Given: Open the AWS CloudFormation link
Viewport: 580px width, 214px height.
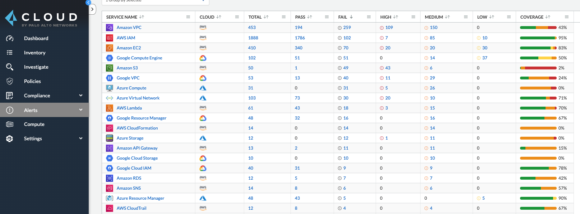Looking at the screenshot, I should 137,128.
